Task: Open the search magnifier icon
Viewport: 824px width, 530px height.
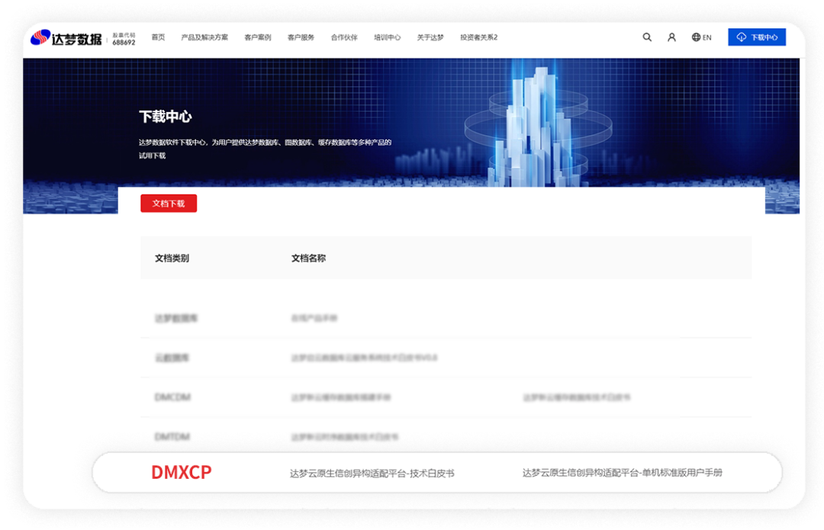Action: (x=647, y=37)
